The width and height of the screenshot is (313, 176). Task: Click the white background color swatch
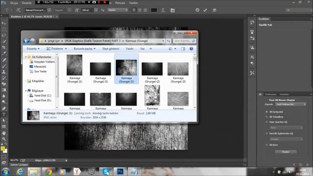coord(5,152)
